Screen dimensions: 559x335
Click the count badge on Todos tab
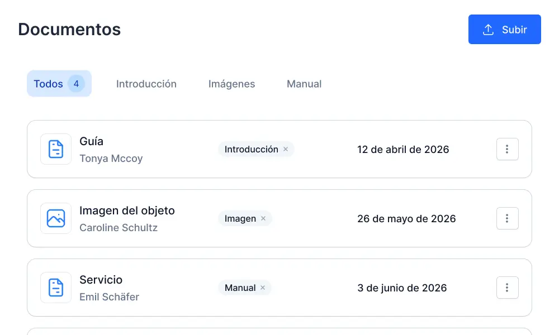click(76, 84)
